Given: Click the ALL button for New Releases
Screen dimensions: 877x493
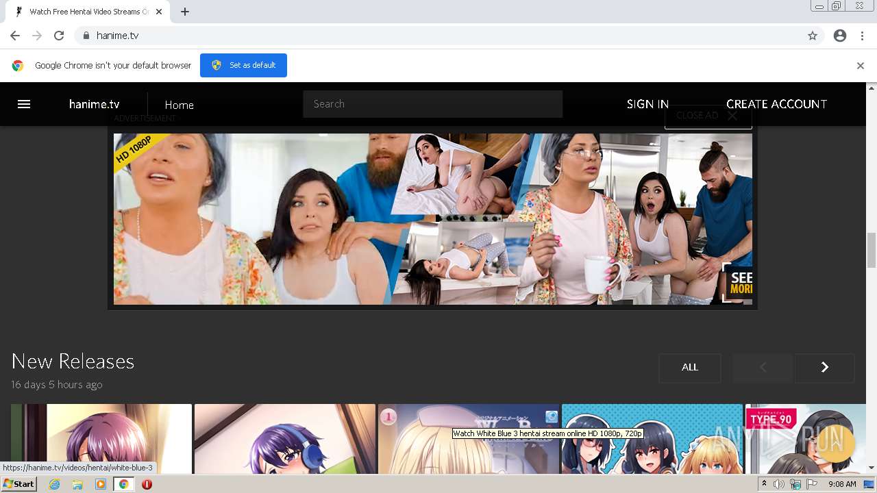Looking at the screenshot, I should click(x=690, y=368).
